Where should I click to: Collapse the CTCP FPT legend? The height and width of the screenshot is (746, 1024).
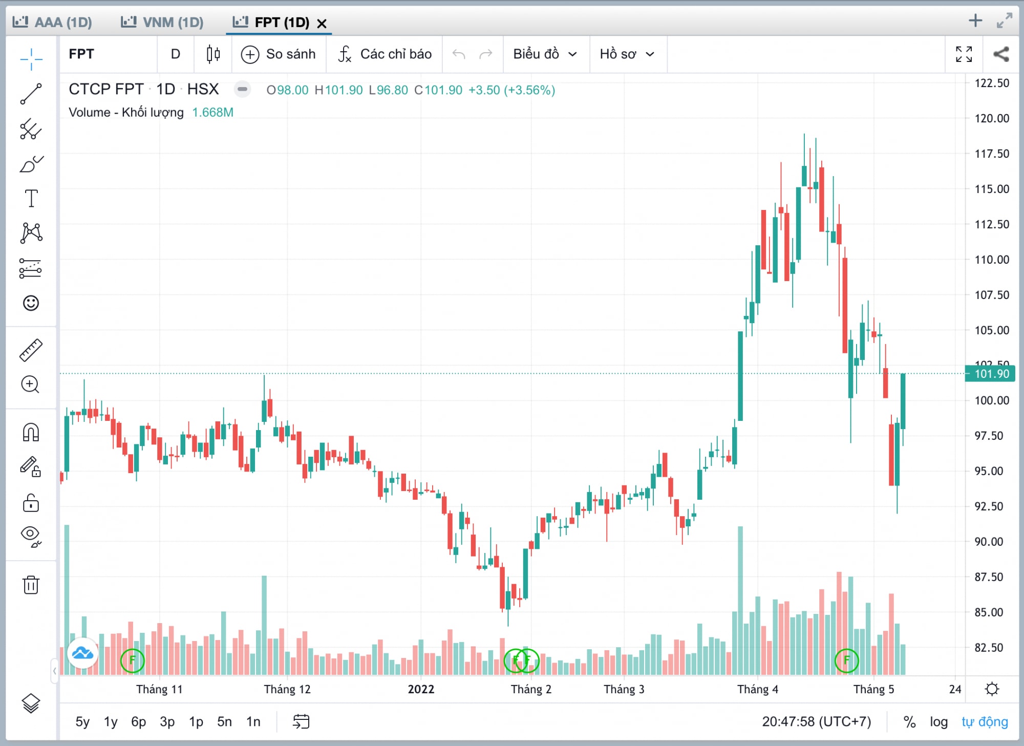[242, 89]
